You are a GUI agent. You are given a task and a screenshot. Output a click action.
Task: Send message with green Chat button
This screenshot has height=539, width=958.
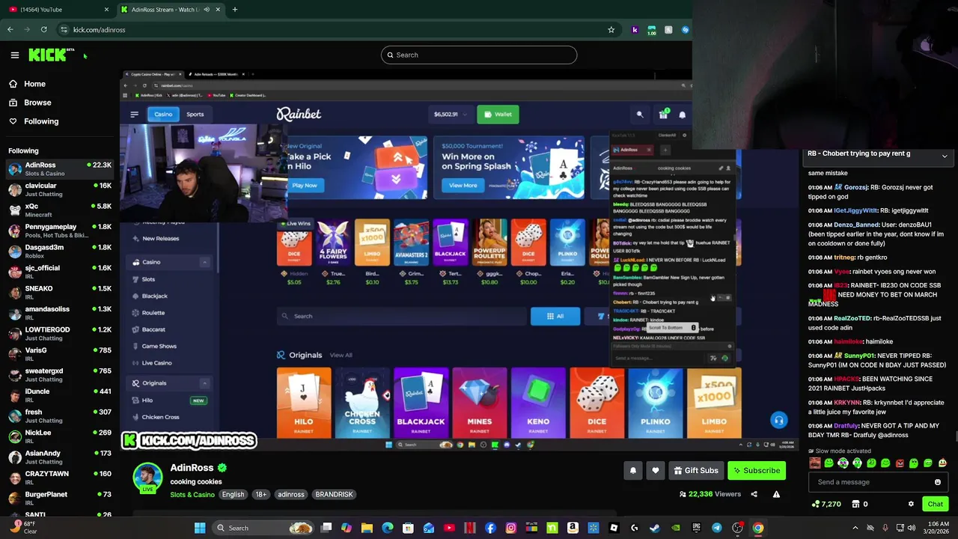pos(935,504)
